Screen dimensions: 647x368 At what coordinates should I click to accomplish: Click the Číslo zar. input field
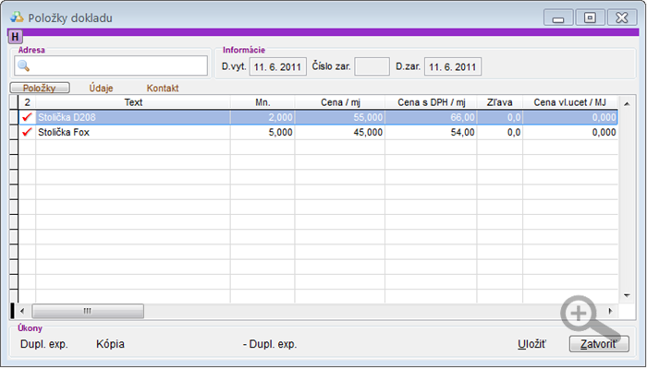coord(372,66)
